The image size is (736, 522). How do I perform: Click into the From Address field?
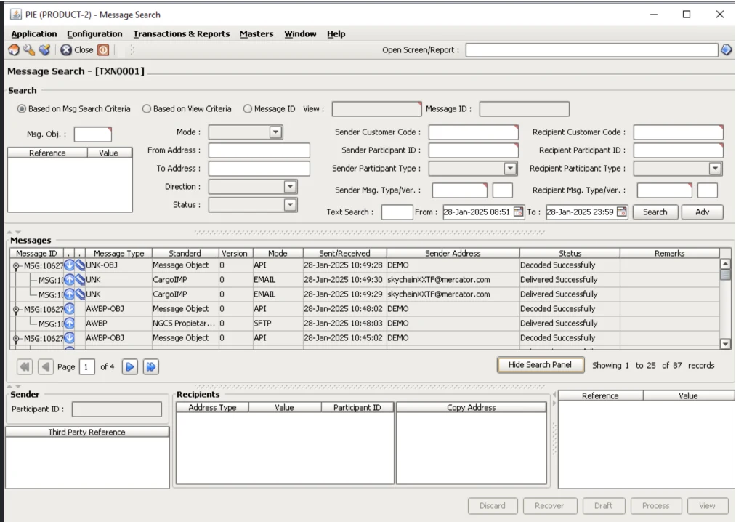point(259,150)
